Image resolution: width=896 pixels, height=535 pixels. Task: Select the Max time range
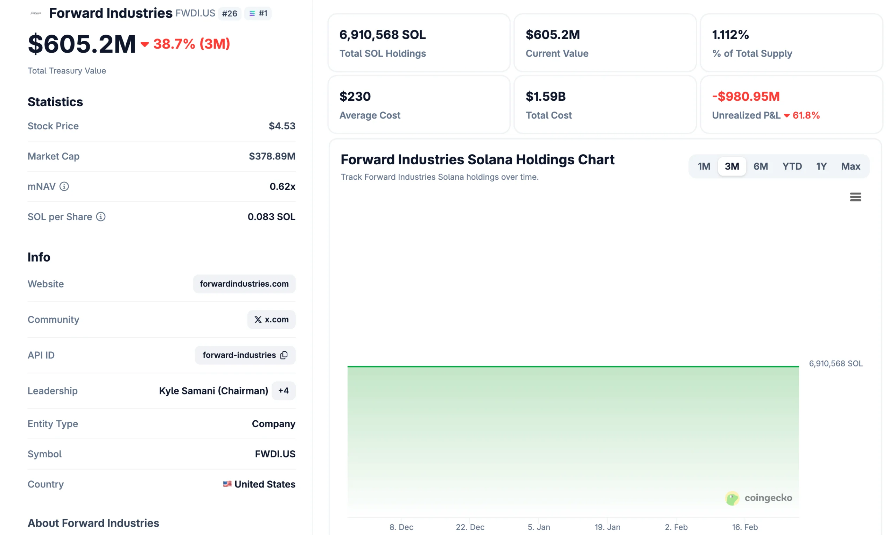click(x=850, y=166)
